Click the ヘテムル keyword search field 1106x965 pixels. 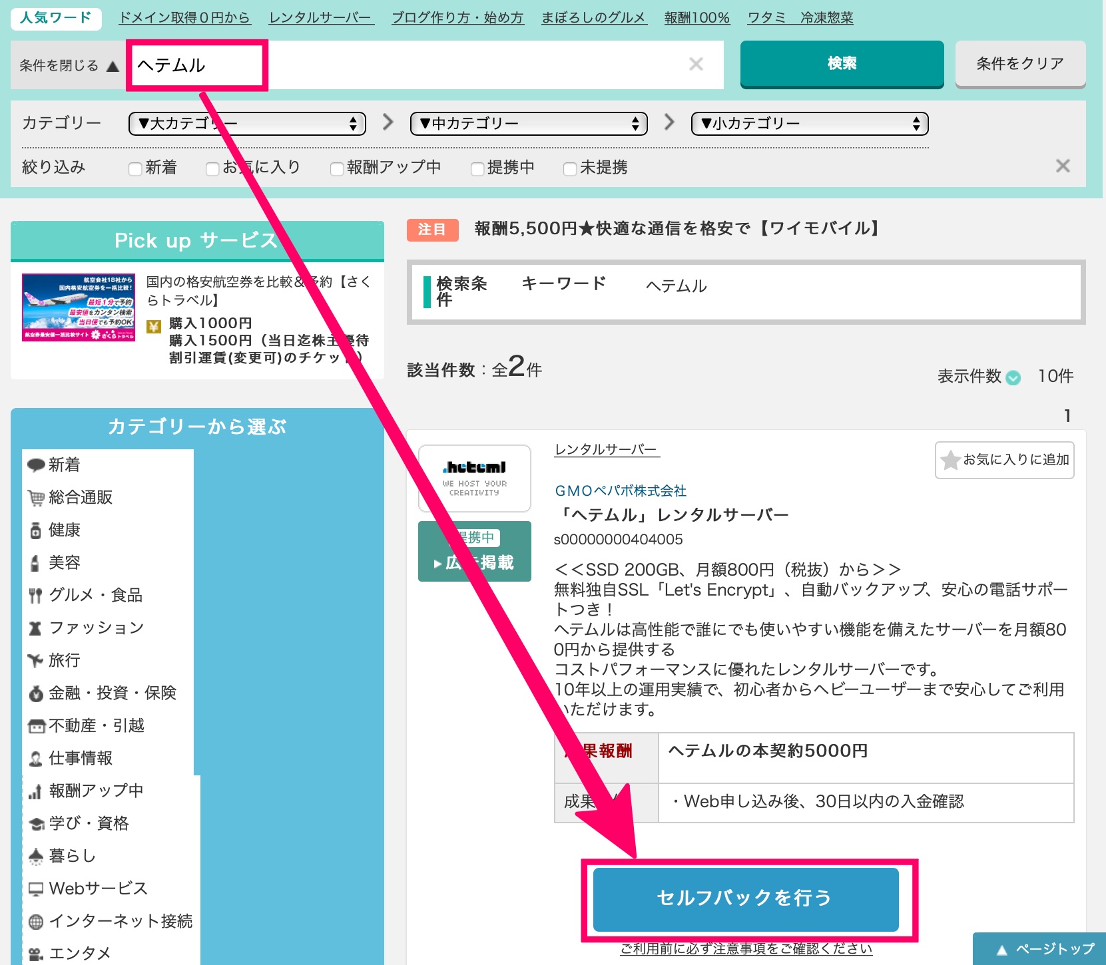pyautogui.click(x=424, y=65)
